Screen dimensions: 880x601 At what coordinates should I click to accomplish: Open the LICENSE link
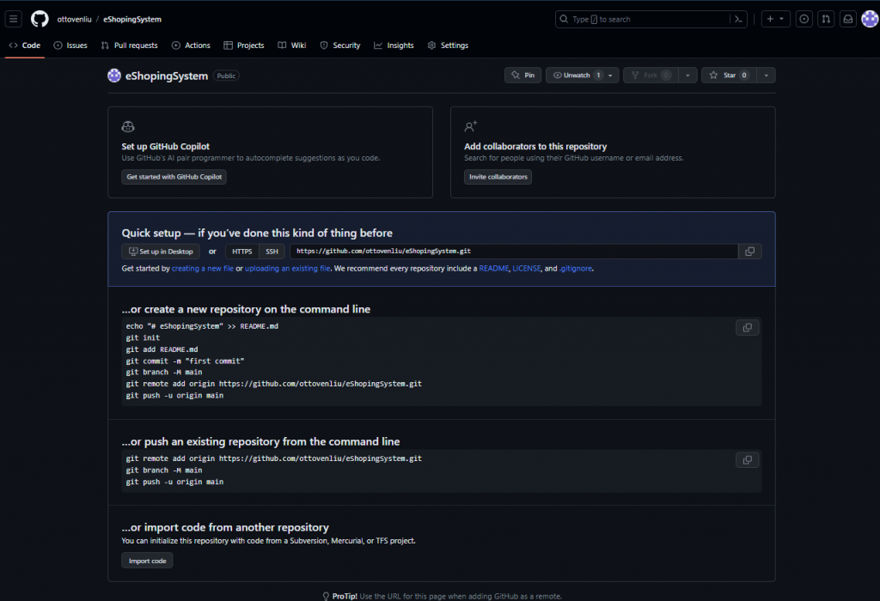click(527, 269)
